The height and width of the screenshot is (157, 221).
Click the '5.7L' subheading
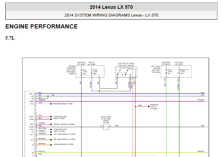click(x=10, y=38)
